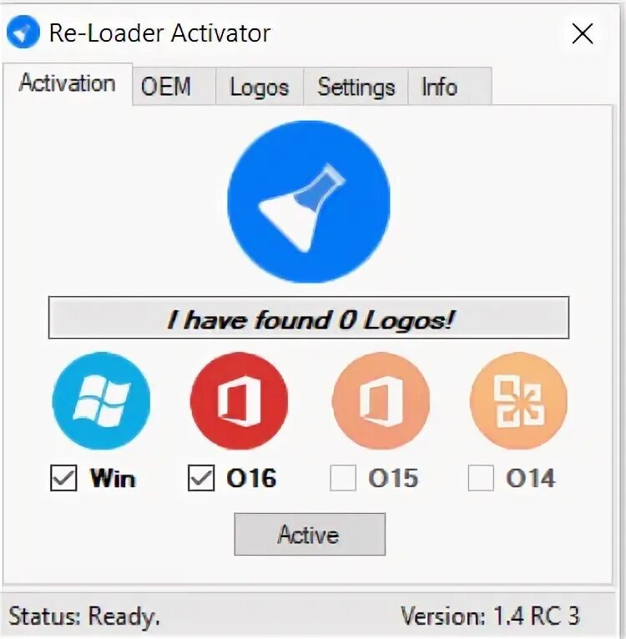
Task: Click the 'Version: 1.4 RC 3' label
Action: [x=490, y=616]
